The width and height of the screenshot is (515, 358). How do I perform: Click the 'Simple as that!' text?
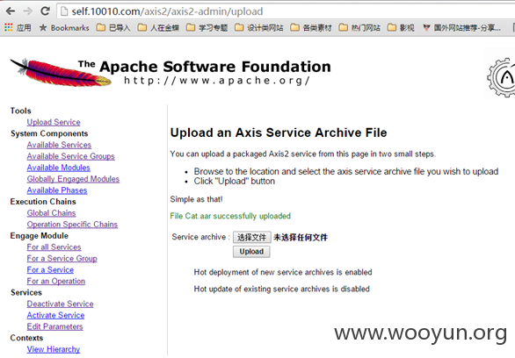click(196, 199)
